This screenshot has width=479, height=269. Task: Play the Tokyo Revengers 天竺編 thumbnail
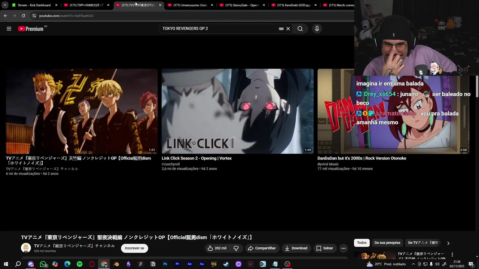point(82,111)
